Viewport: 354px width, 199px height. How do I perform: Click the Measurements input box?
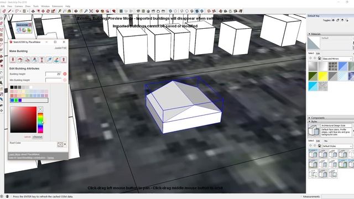pyautogui.click(x=337, y=197)
